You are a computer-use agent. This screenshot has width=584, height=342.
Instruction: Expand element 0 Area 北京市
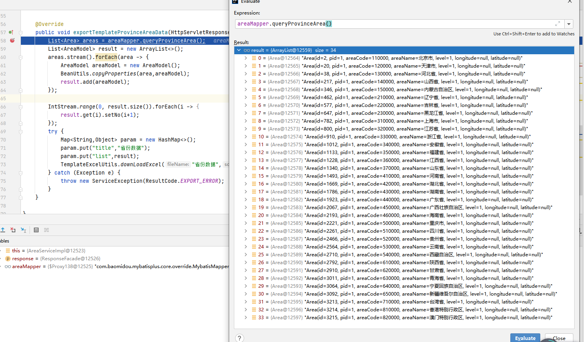click(246, 58)
